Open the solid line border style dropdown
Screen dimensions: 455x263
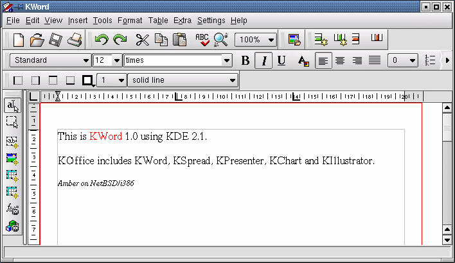click(183, 80)
